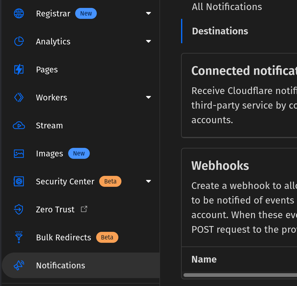
Task: Go to Stream in the sidebar
Action: click(81, 126)
